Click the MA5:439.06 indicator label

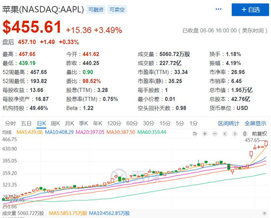point(30,132)
